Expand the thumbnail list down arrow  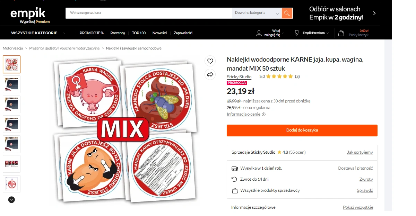11,200
